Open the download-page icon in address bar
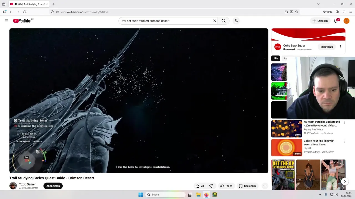 click(291, 12)
